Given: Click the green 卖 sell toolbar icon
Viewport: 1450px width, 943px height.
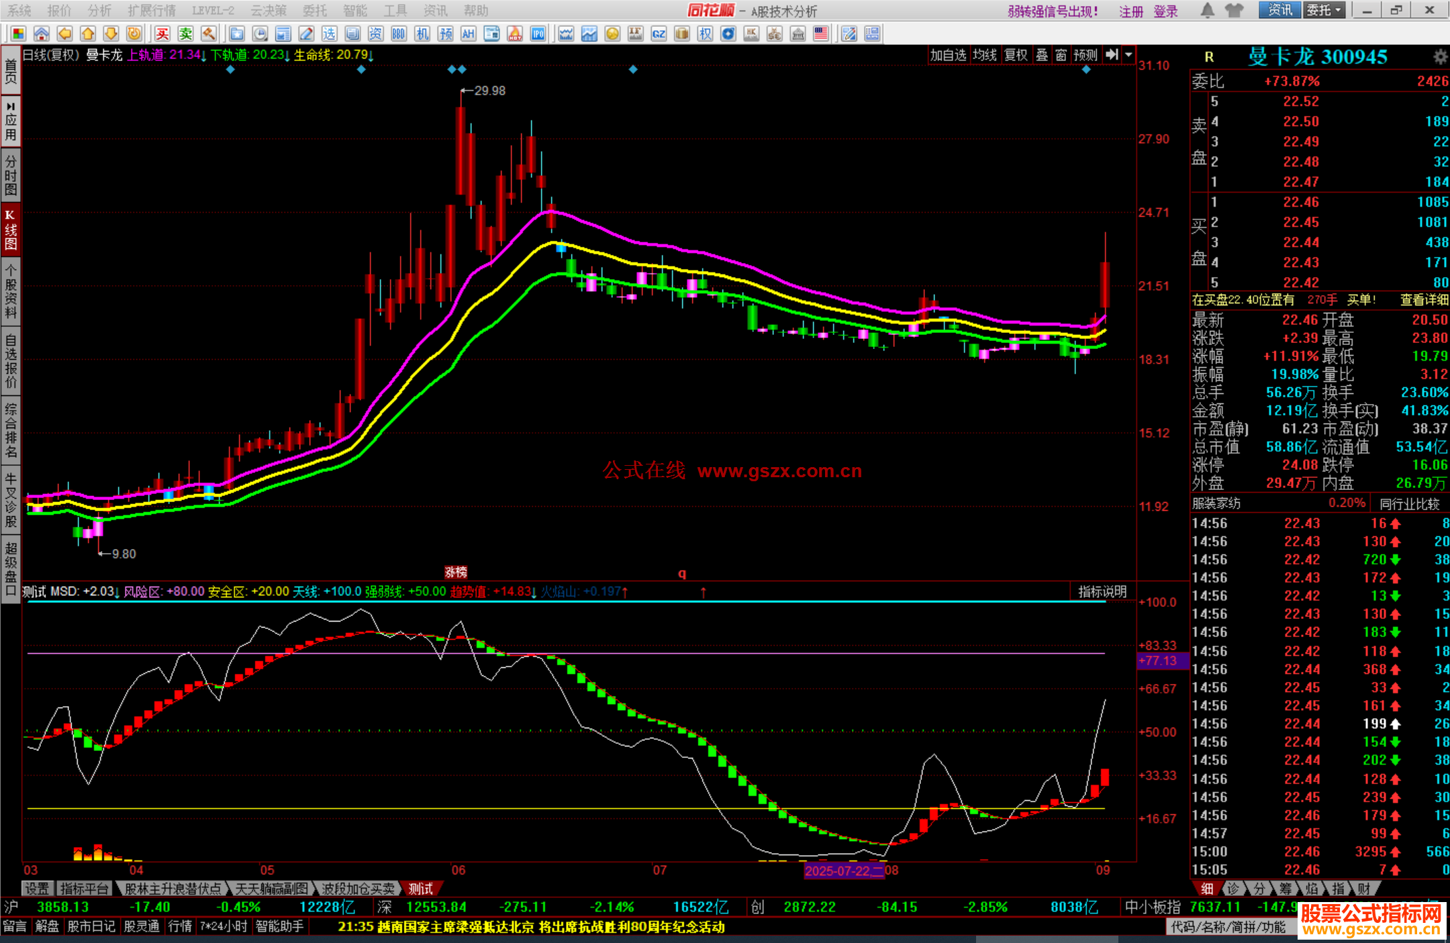Looking at the screenshot, I should coord(185,34).
